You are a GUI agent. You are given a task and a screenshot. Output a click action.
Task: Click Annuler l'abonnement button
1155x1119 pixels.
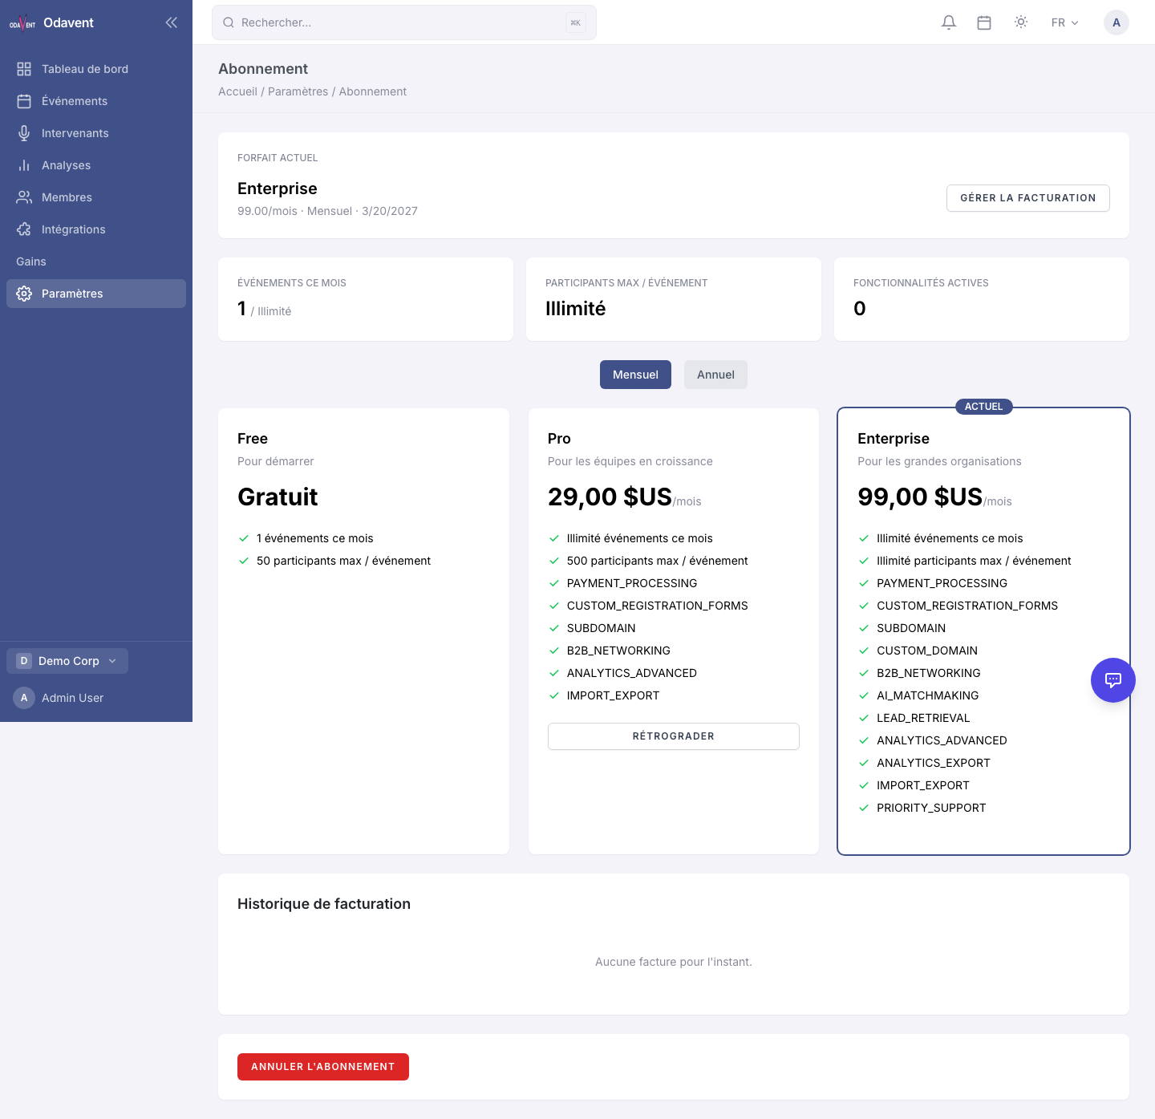coord(323,1067)
